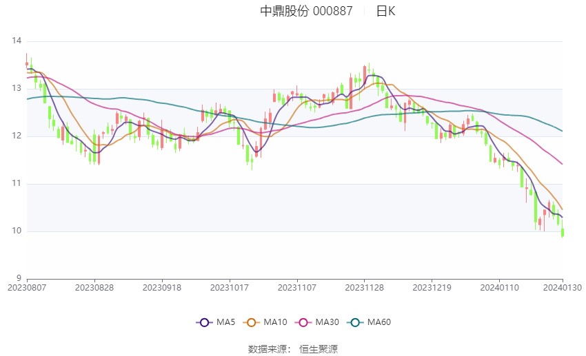
Task: Toggle the MA5 legend series
Action: tap(216, 322)
